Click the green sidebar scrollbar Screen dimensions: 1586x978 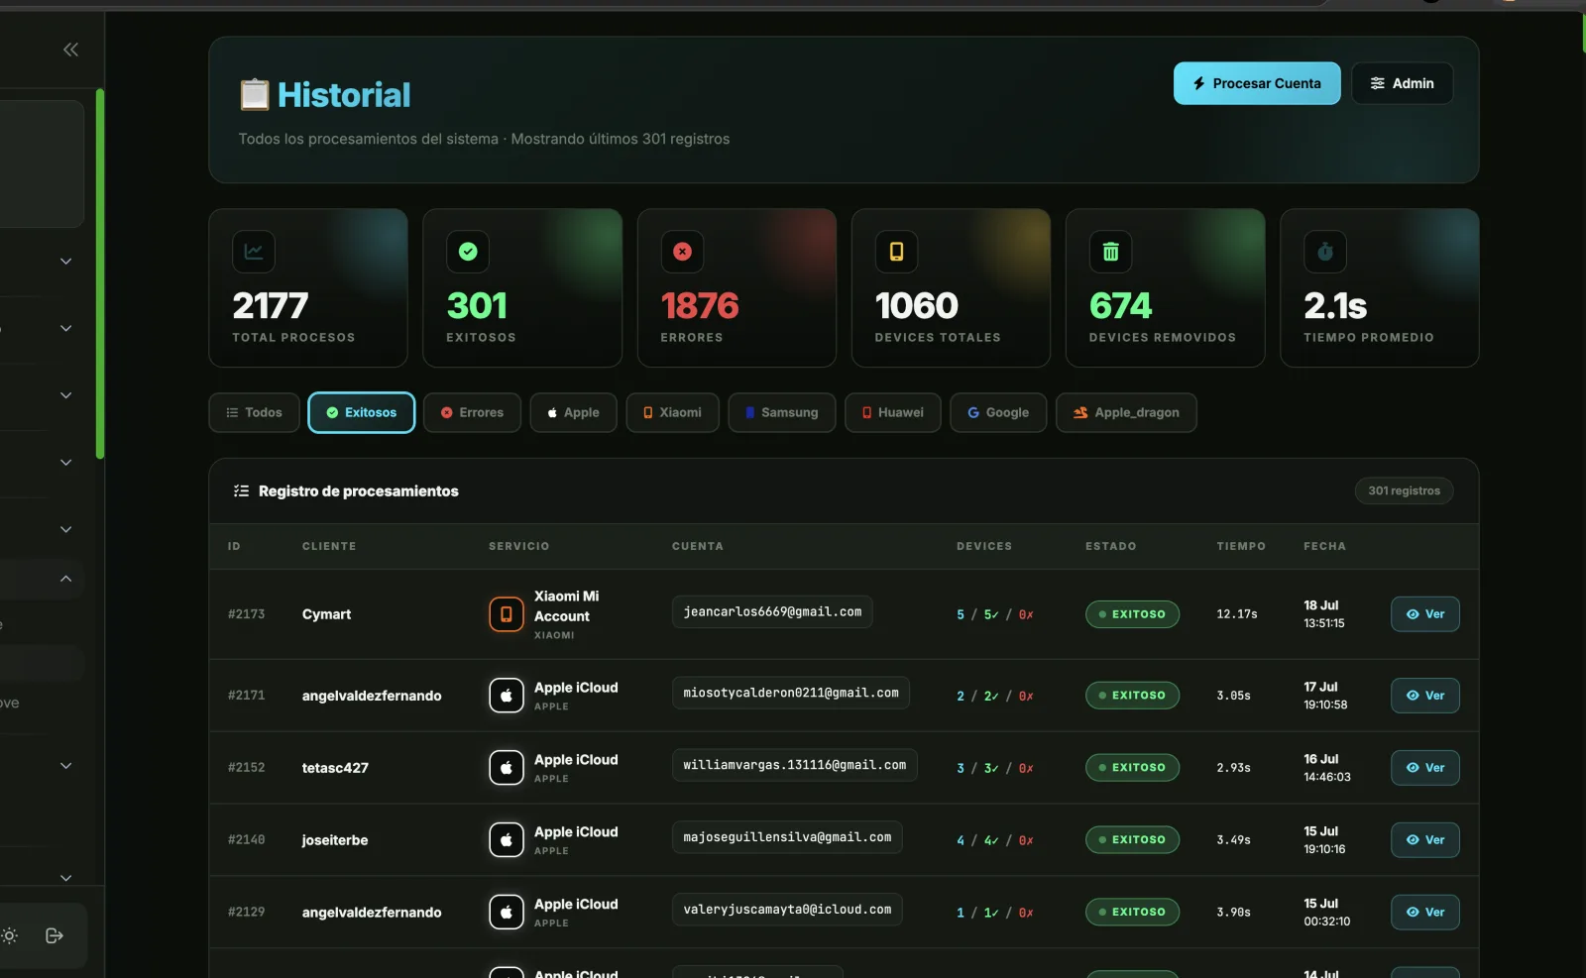tap(100, 274)
